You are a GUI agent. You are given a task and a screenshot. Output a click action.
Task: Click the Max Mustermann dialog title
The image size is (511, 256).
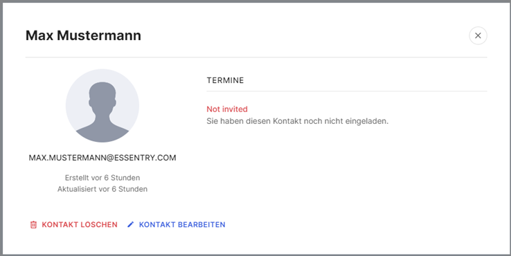pos(83,35)
